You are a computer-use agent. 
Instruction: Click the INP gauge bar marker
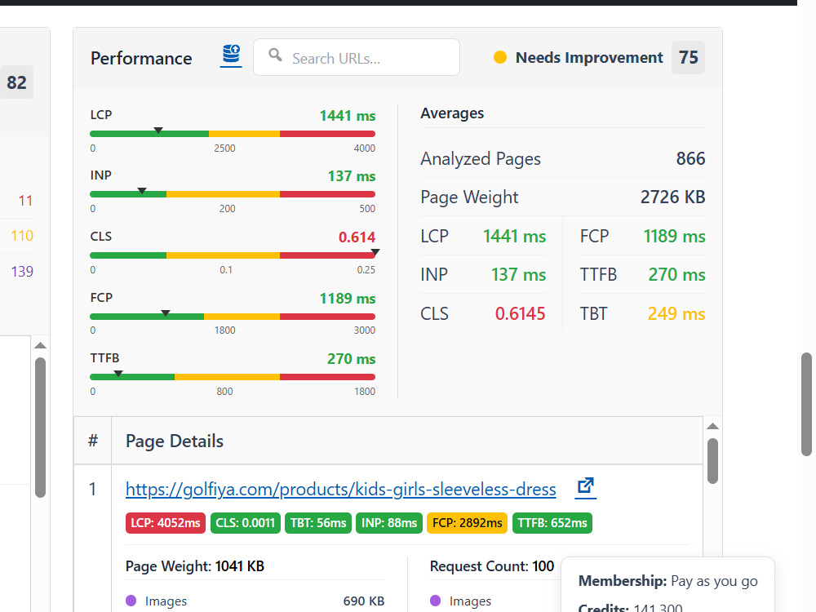click(141, 191)
